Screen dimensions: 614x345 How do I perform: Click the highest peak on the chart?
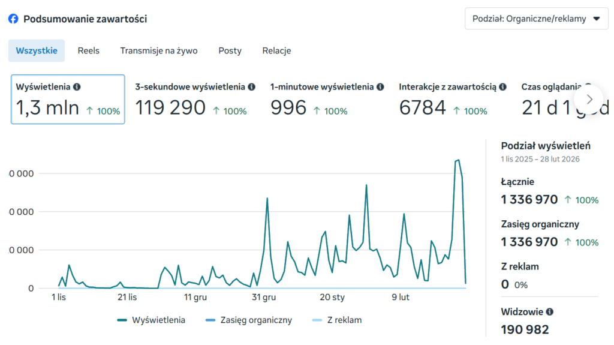click(x=458, y=160)
